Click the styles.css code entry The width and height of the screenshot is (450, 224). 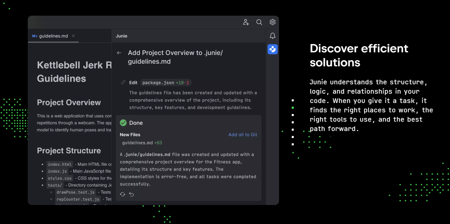(60, 178)
